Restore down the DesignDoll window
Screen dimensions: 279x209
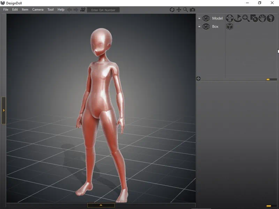[x=259, y=3]
